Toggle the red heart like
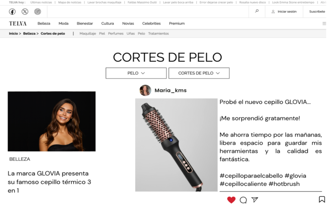 231,200
